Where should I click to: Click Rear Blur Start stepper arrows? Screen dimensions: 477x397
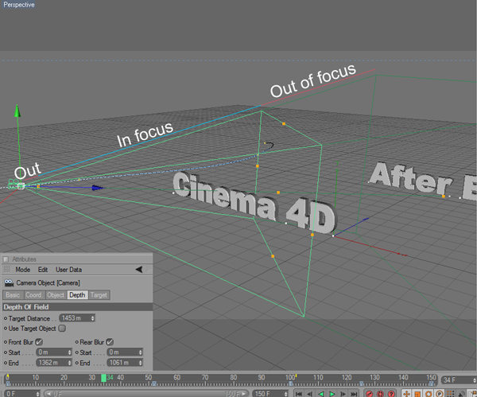point(141,352)
